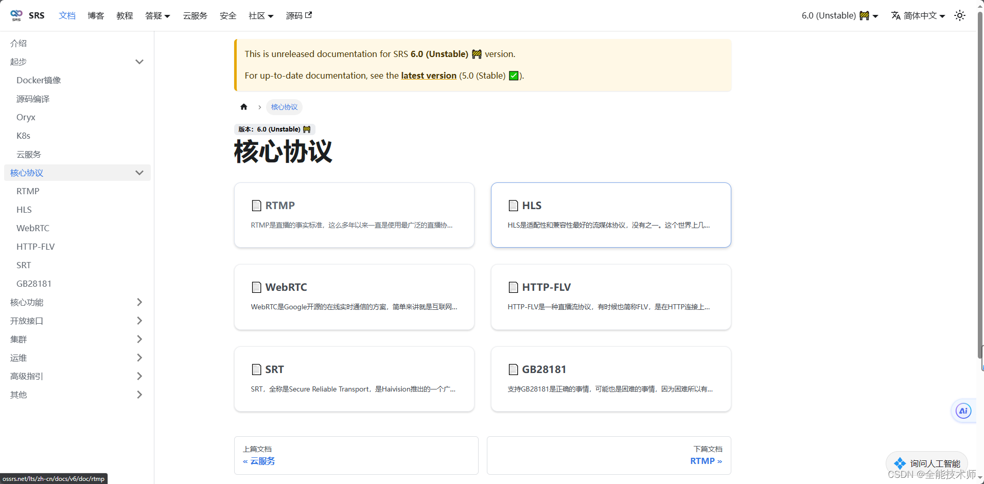Click the RTMP card document icon
The height and width of the screenshot is (484, 984).
point(256,206)
